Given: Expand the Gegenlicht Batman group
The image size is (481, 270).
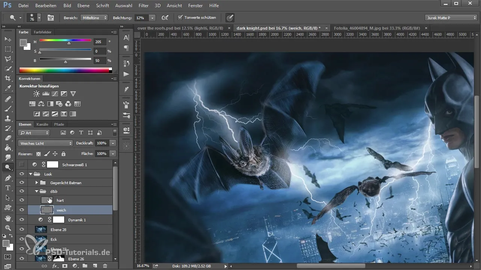Looking at the screenshot, I should click(36, 183).
